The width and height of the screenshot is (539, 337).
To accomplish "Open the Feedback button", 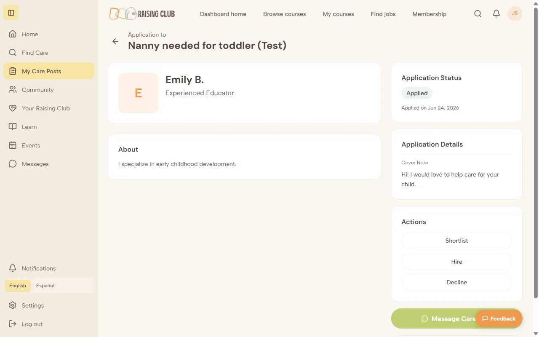I will (x=499, y=318).
